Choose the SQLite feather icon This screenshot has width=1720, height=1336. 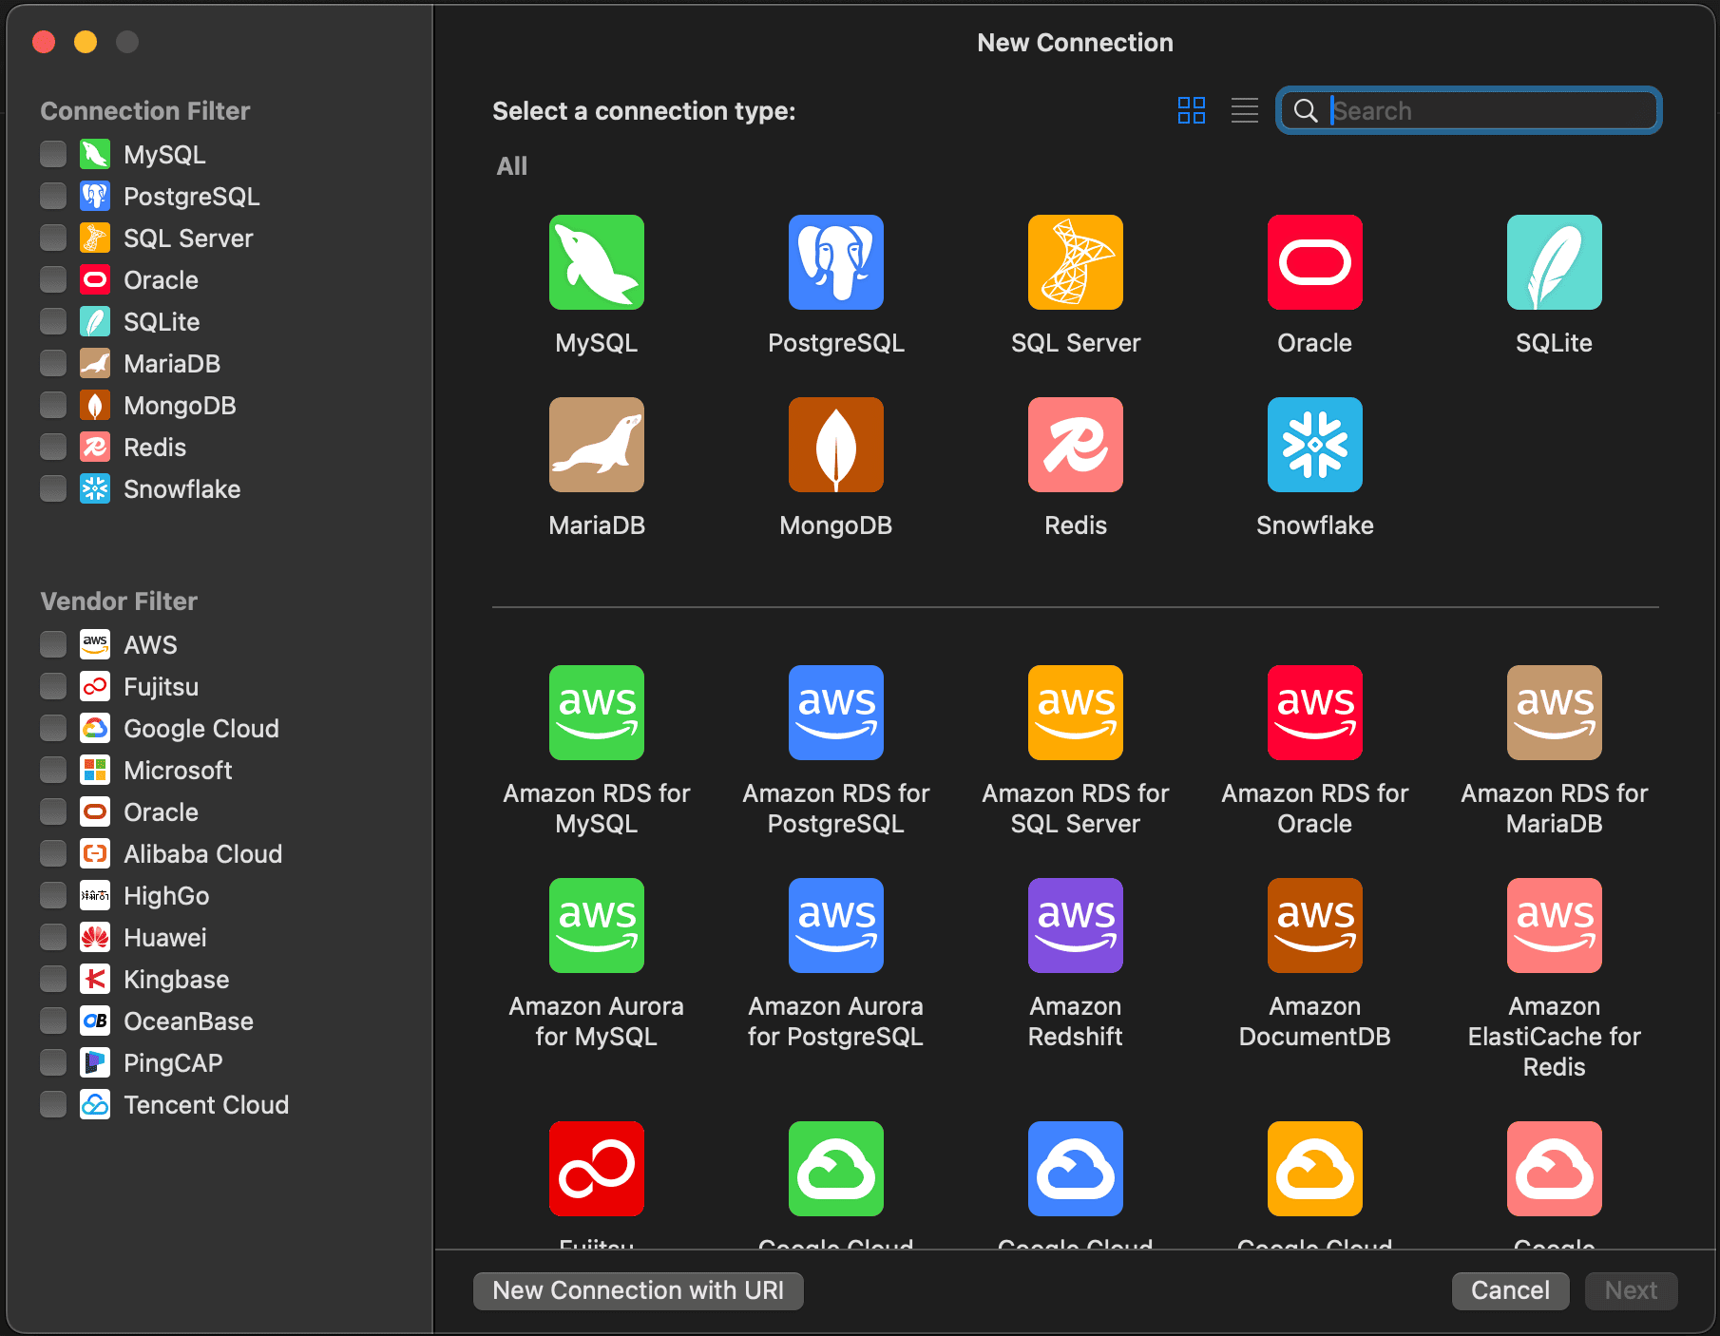pos(1555,262)
